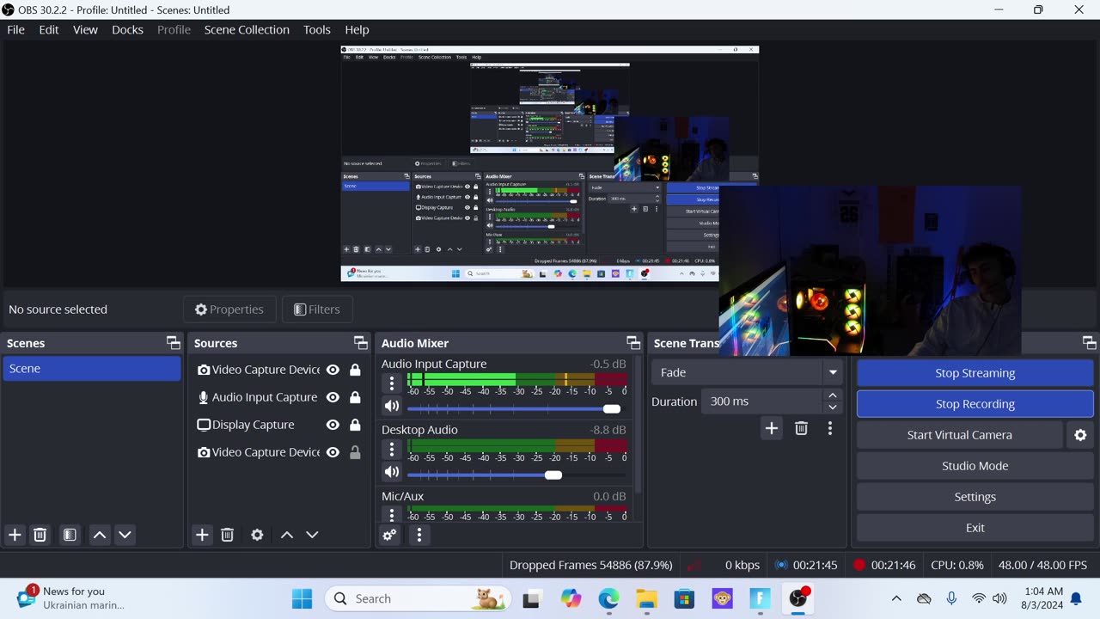This screenshot has height=619, width=1100.
Task: Open the Edit menu
Action: coord(49,29)
